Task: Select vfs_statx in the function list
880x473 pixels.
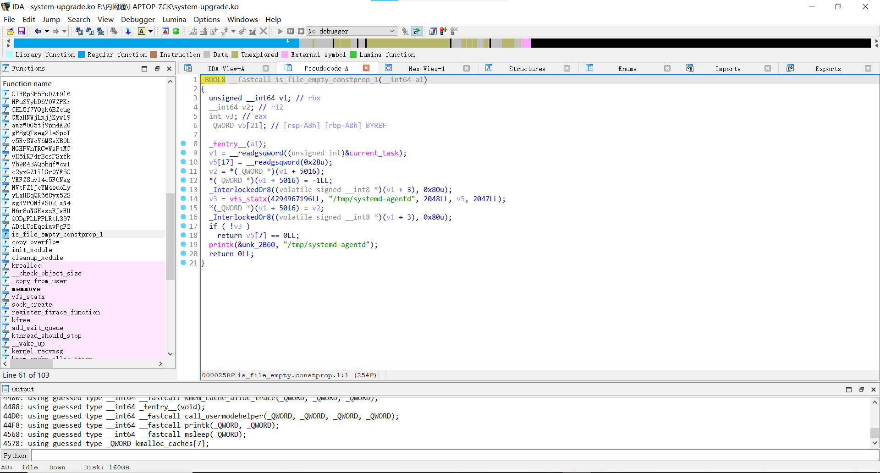Action: (28, 297)
